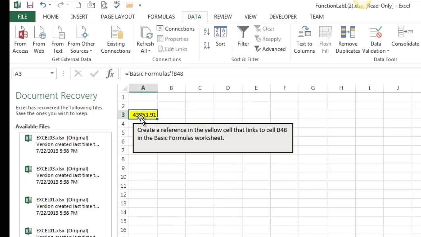The height and width of the screenshot is (237, 421).
Task: Click Document Recovery title
Action: point(56,96)
